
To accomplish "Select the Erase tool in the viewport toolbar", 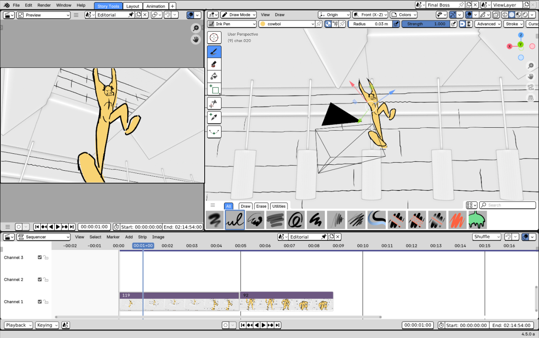I will pyautogui.click(x=214, y=64).
